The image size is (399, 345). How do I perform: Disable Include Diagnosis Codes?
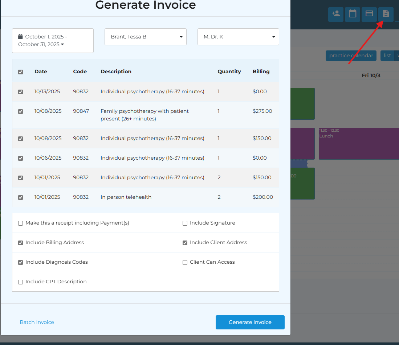point(21,262)
